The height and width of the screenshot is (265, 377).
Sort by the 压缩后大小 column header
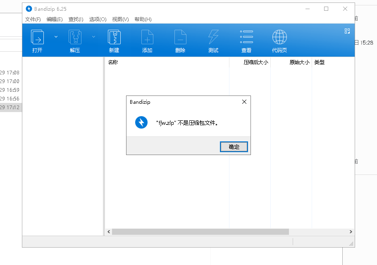point(250,62)
